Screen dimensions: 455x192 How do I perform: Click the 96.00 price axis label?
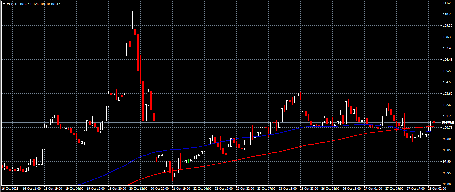(447, 184)
